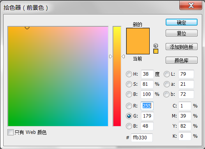The image size is (205, 149).
Task: Select the S saturation radio button
Action: click(x=129, y=84)
